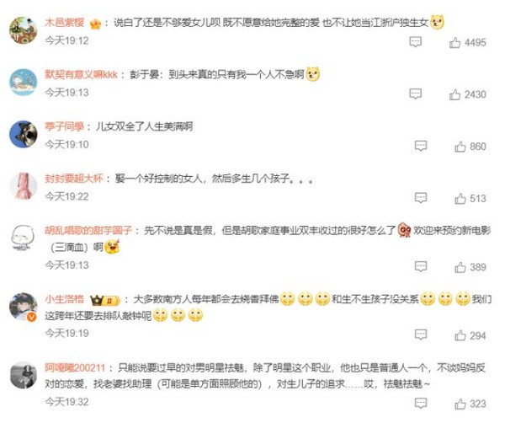
Task: Click the dog avatar of 季子同學
Action: click(24, 135)
